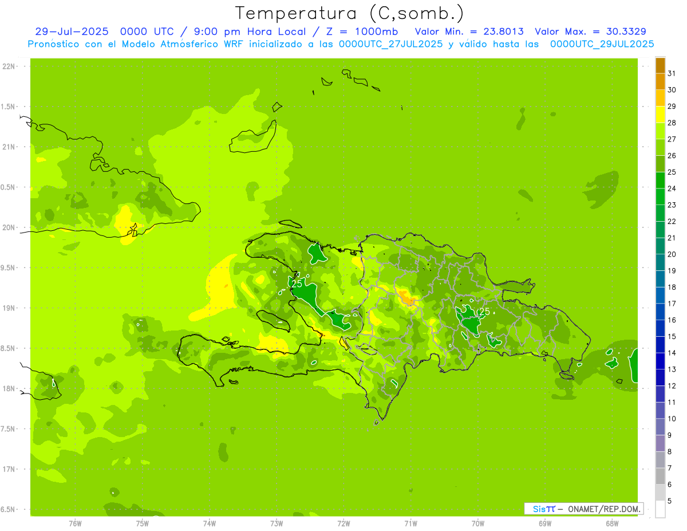Pick the brown-orange swatch above the 31 label
This screenshot has height=531, width=687.
click(660, 65)
